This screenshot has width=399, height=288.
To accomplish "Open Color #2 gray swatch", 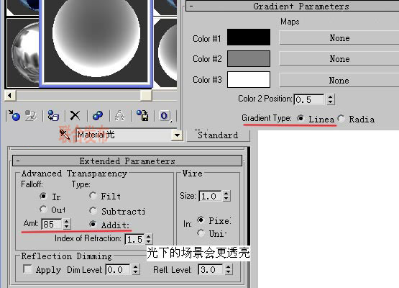I will [x=249, y=58].
